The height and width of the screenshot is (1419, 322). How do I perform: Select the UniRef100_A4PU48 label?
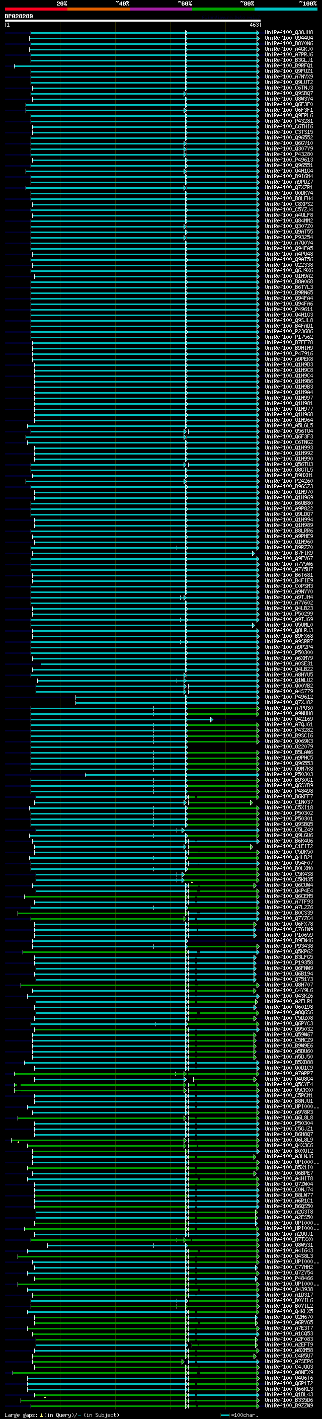[288, 254]
